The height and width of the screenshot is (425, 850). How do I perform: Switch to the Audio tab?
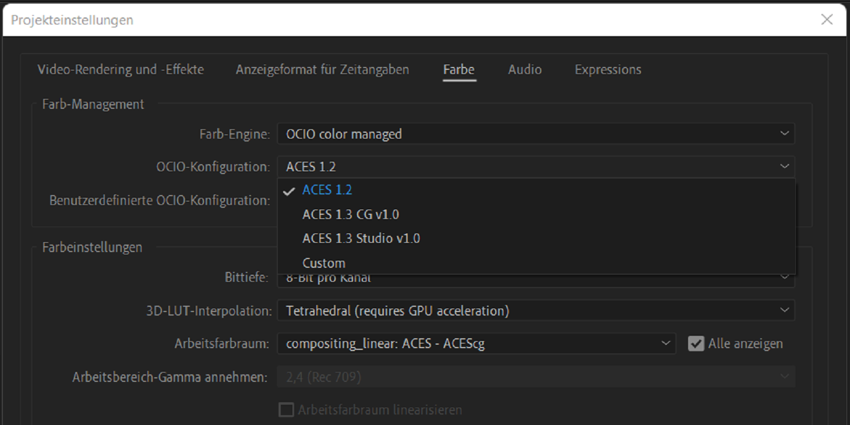[524, 70]
